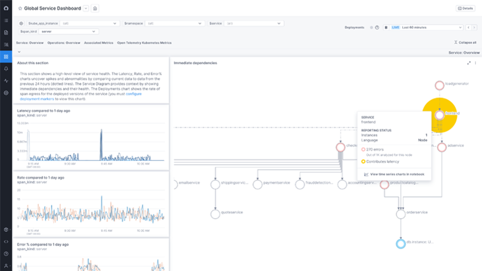Viewport: 482px width, 271px height.
Task: Expand the Immediate dependencies panel to fullscreen
Action: point(469,63)
